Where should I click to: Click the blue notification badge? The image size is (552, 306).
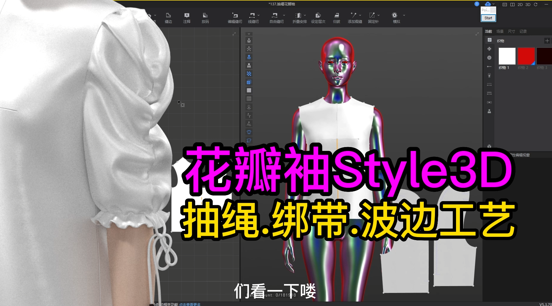[477, 4]
